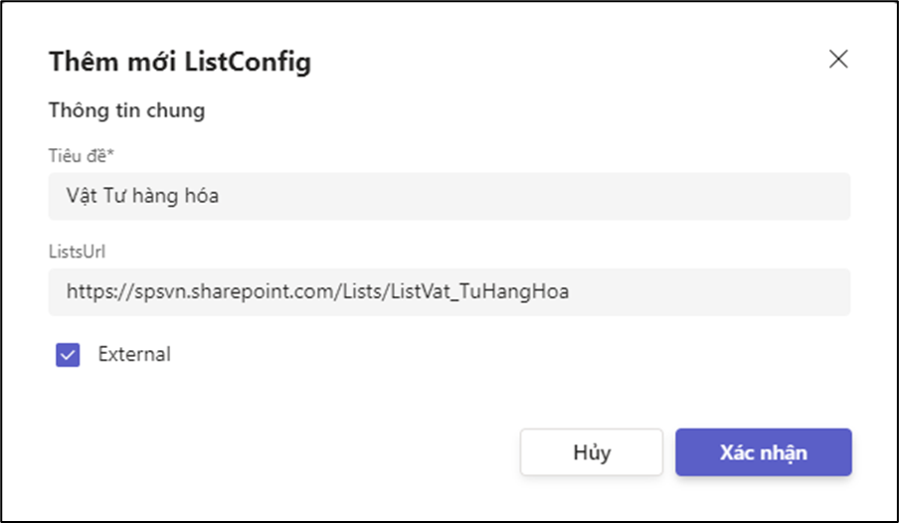This screenshot has width=899, height=523.
Task: Click the 'Thêm mới ListConfig' dialog title
Action: tap(179, 62)
